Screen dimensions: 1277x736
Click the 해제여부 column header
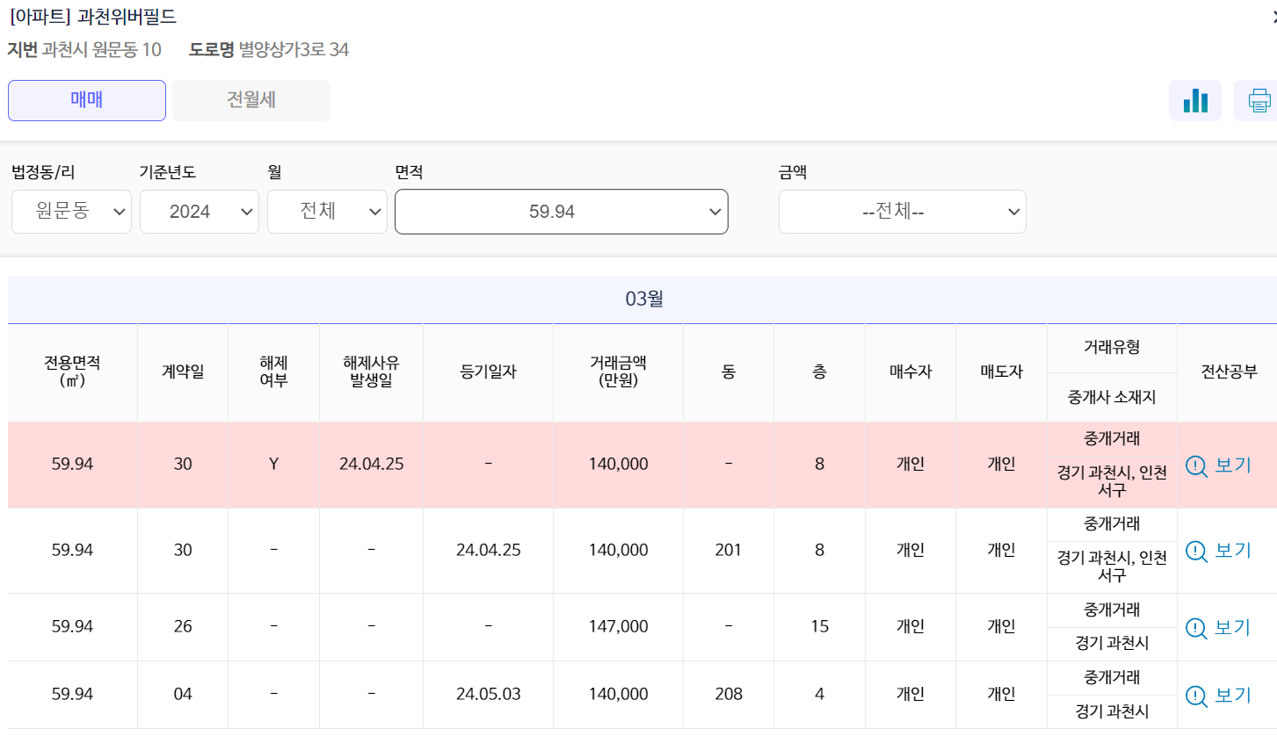[273, 372]
